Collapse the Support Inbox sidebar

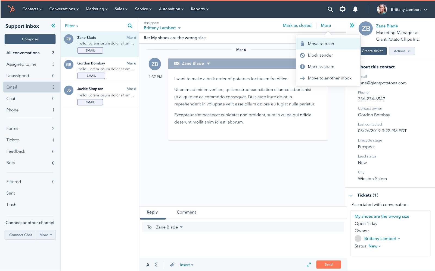click(x=53, y=26)
